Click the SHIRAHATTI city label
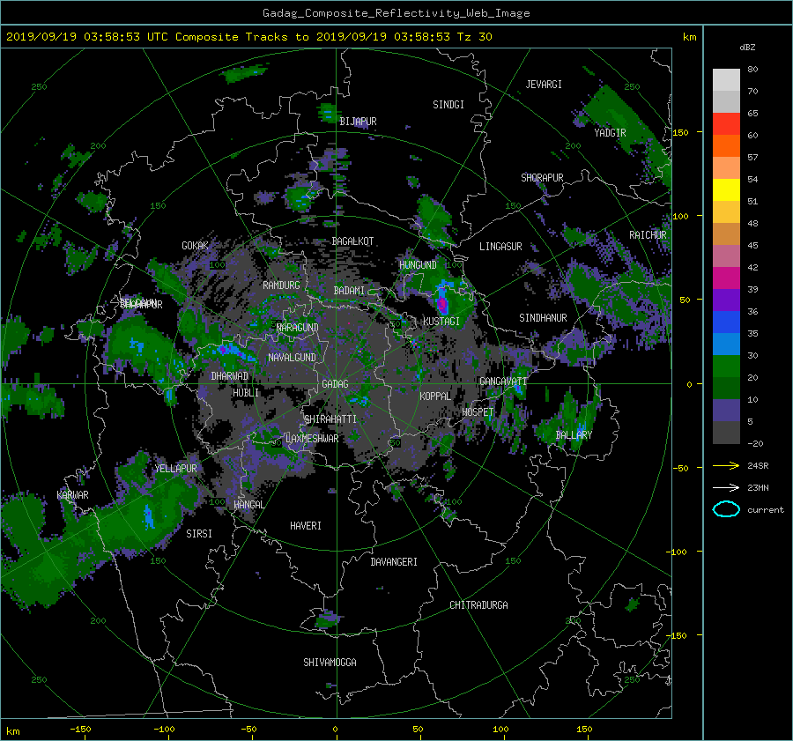Screen dimensions: 793x741 click(x=330, y=419)
